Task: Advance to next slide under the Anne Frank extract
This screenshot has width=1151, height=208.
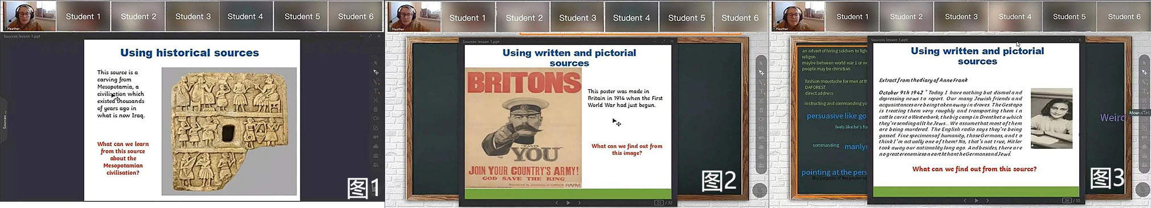Action: point(987,201)
